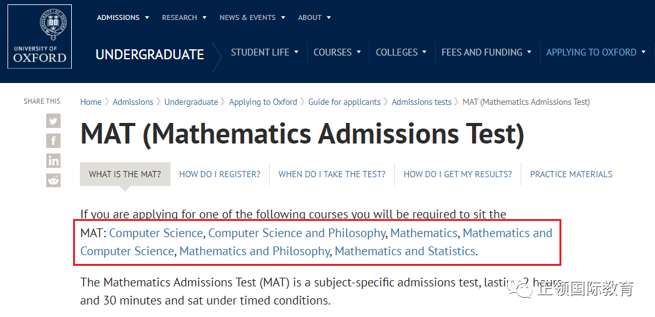Viewport: 655px width, 317px height.
Task: Click the University of Oxford logo
Action: [40, 36]
